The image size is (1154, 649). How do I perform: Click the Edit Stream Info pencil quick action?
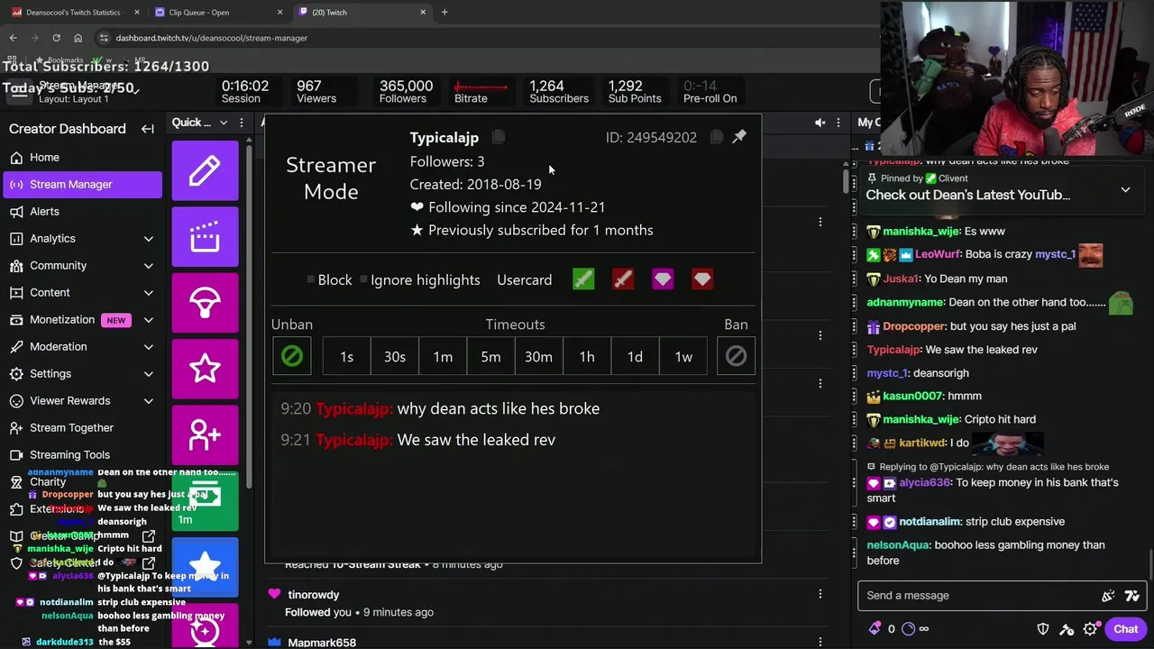(x=205, y=170)
